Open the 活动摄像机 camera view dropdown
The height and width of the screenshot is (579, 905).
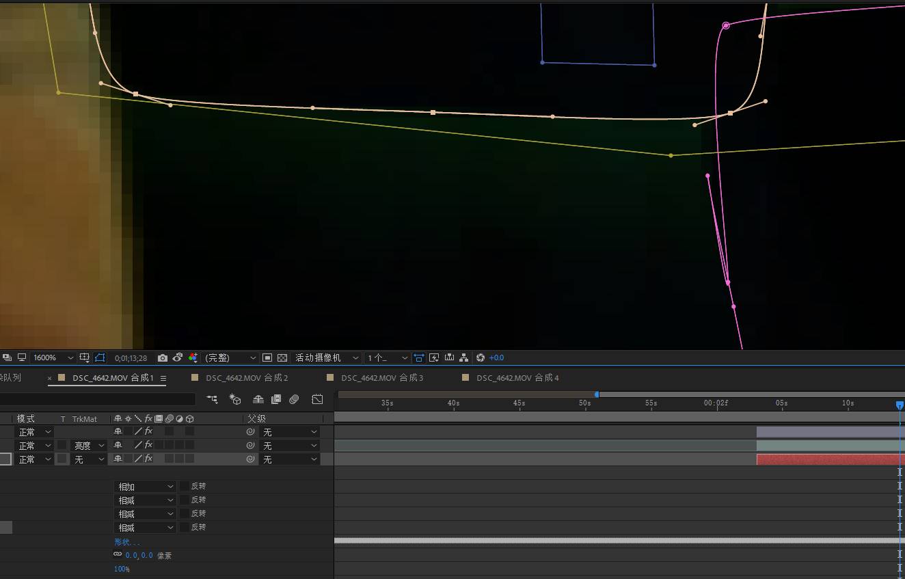[x=326, y=358]
